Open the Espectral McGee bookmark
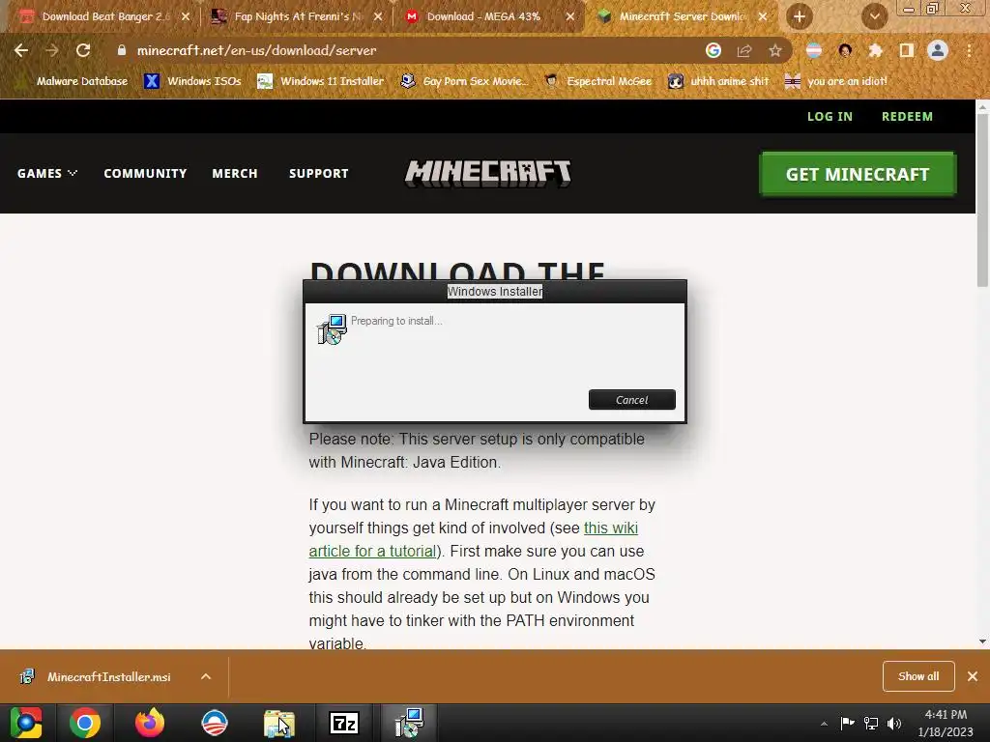 (x=598, y=81)
